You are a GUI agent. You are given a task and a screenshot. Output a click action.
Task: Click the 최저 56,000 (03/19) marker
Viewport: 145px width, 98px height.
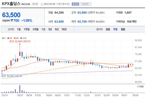(12, 76)
